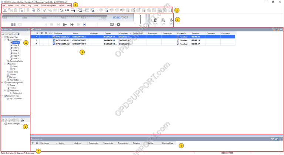Open the Folder menu
Screen dimensions: 284x155
[10, 6]
